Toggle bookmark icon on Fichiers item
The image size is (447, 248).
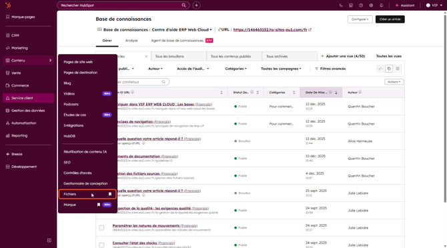pyautogui.click(x=110, y=194)
